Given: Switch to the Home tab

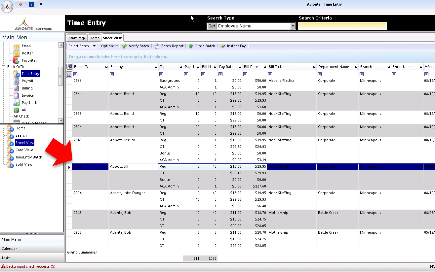Looking at the screenshot, I should [95, 38].
